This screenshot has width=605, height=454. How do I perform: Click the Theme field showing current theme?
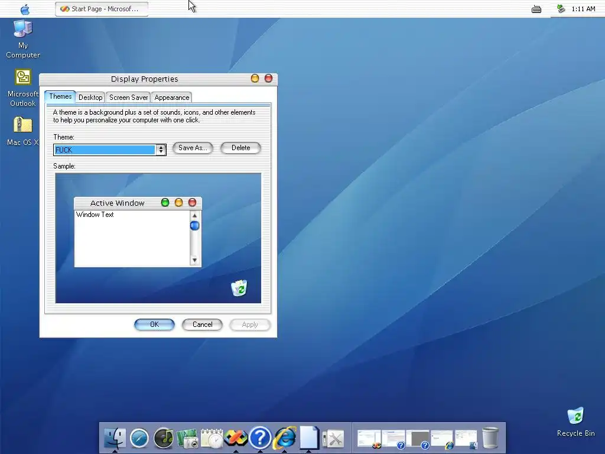[x=105, y=150]
